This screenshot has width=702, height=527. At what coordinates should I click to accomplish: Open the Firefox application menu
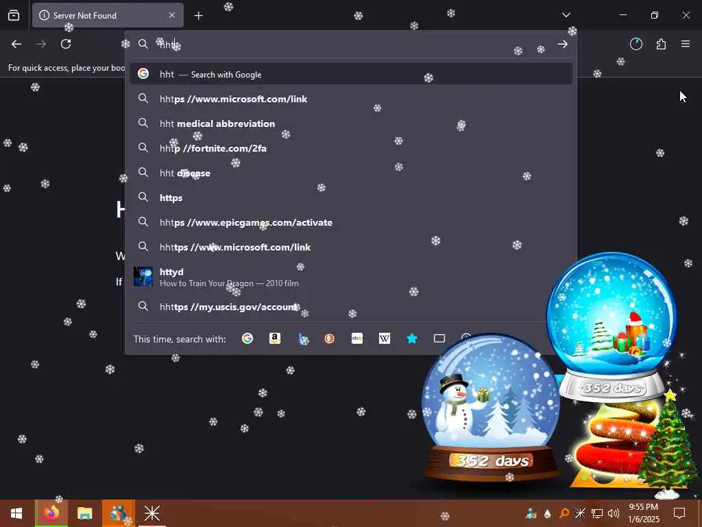(x=686, y=44)
